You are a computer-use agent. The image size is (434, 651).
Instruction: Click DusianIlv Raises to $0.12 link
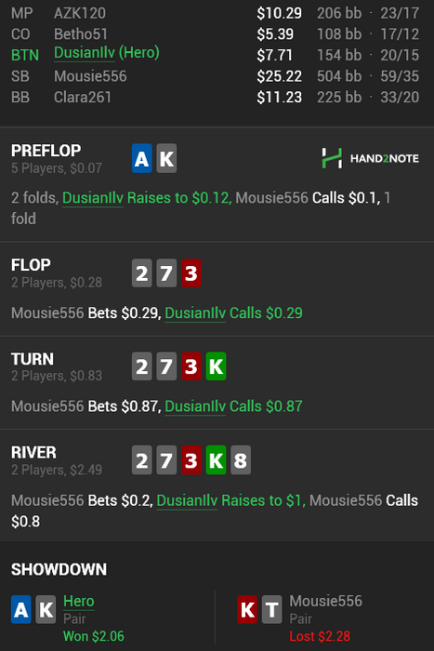(x=147, y=198)
